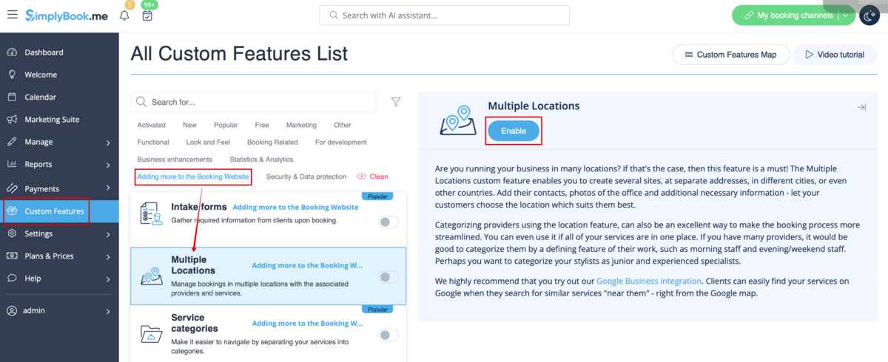Open the hamburger navigation menu
The image size is (888, 362).
coord(13,15)
